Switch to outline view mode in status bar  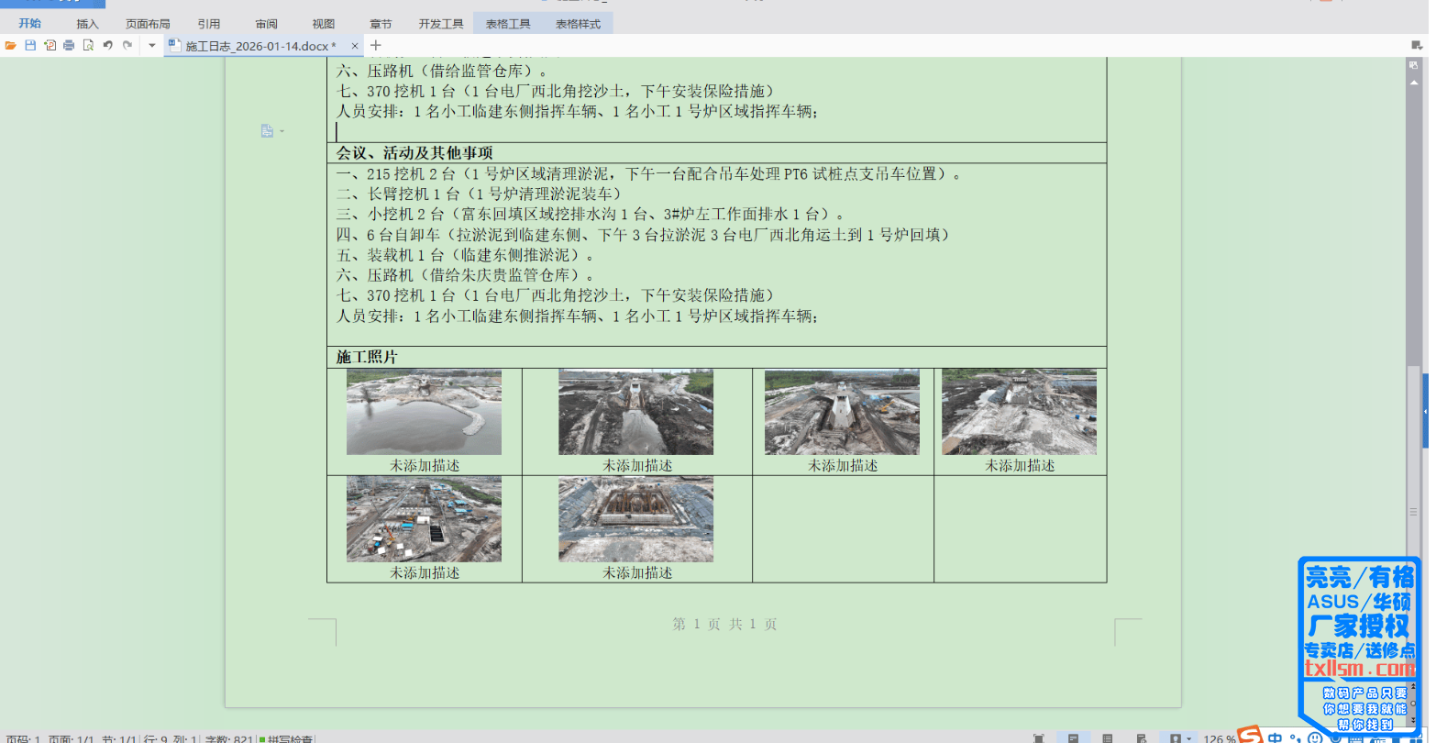[x=1108, y=738]
